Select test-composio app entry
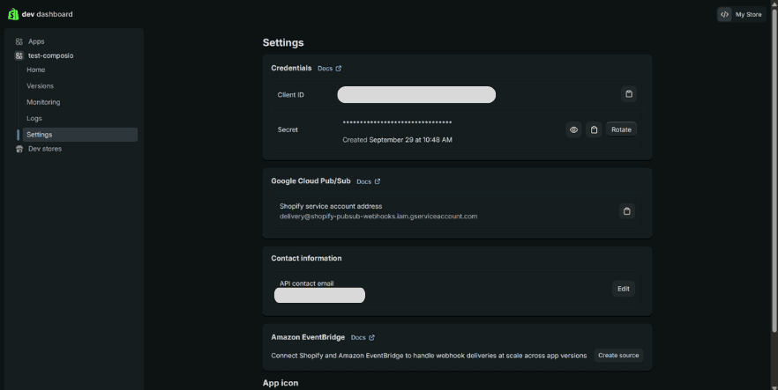778x390 pixels. point(50,56)
